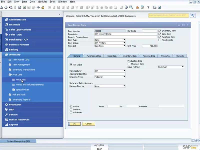Open the Manage Item by dropdown
200x150 pixels.
click(124, 86)
